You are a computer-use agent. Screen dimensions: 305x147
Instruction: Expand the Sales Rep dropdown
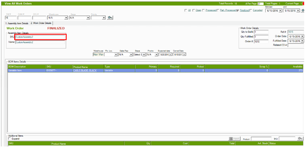pos(131,54)
